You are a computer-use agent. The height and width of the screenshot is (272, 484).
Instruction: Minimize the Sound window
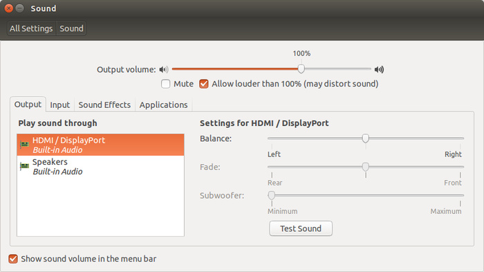tap(20, 8)
